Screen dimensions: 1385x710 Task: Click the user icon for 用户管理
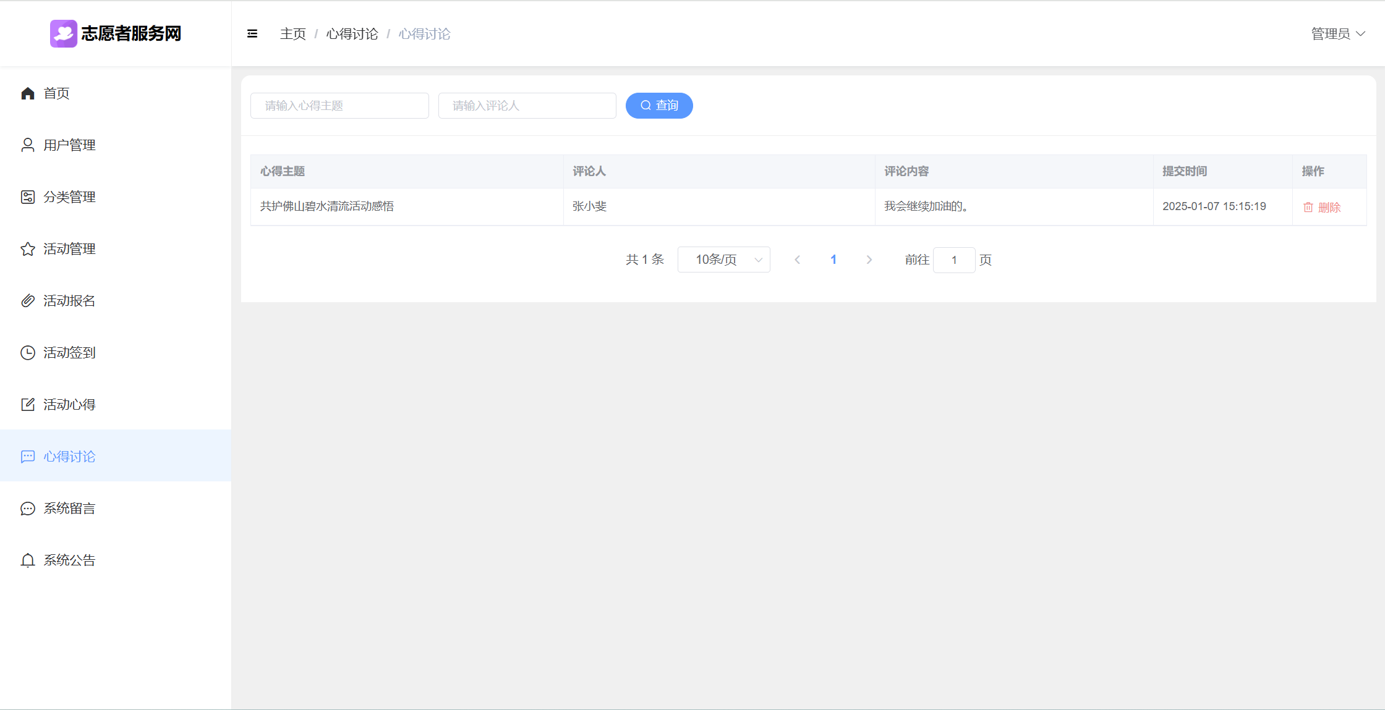point(28,145)
